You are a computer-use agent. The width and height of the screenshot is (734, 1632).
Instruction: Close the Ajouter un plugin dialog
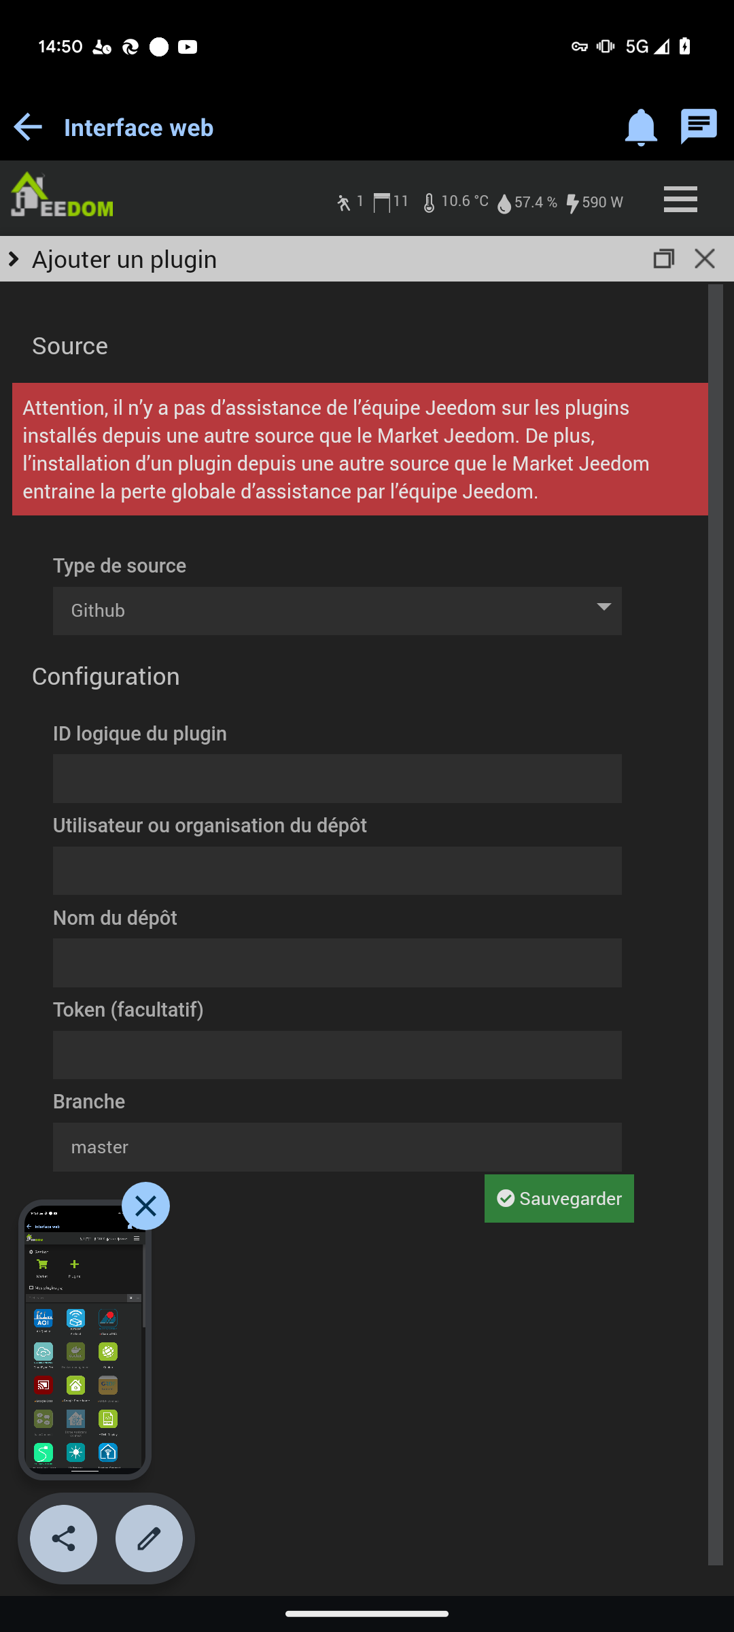[705, 258]
